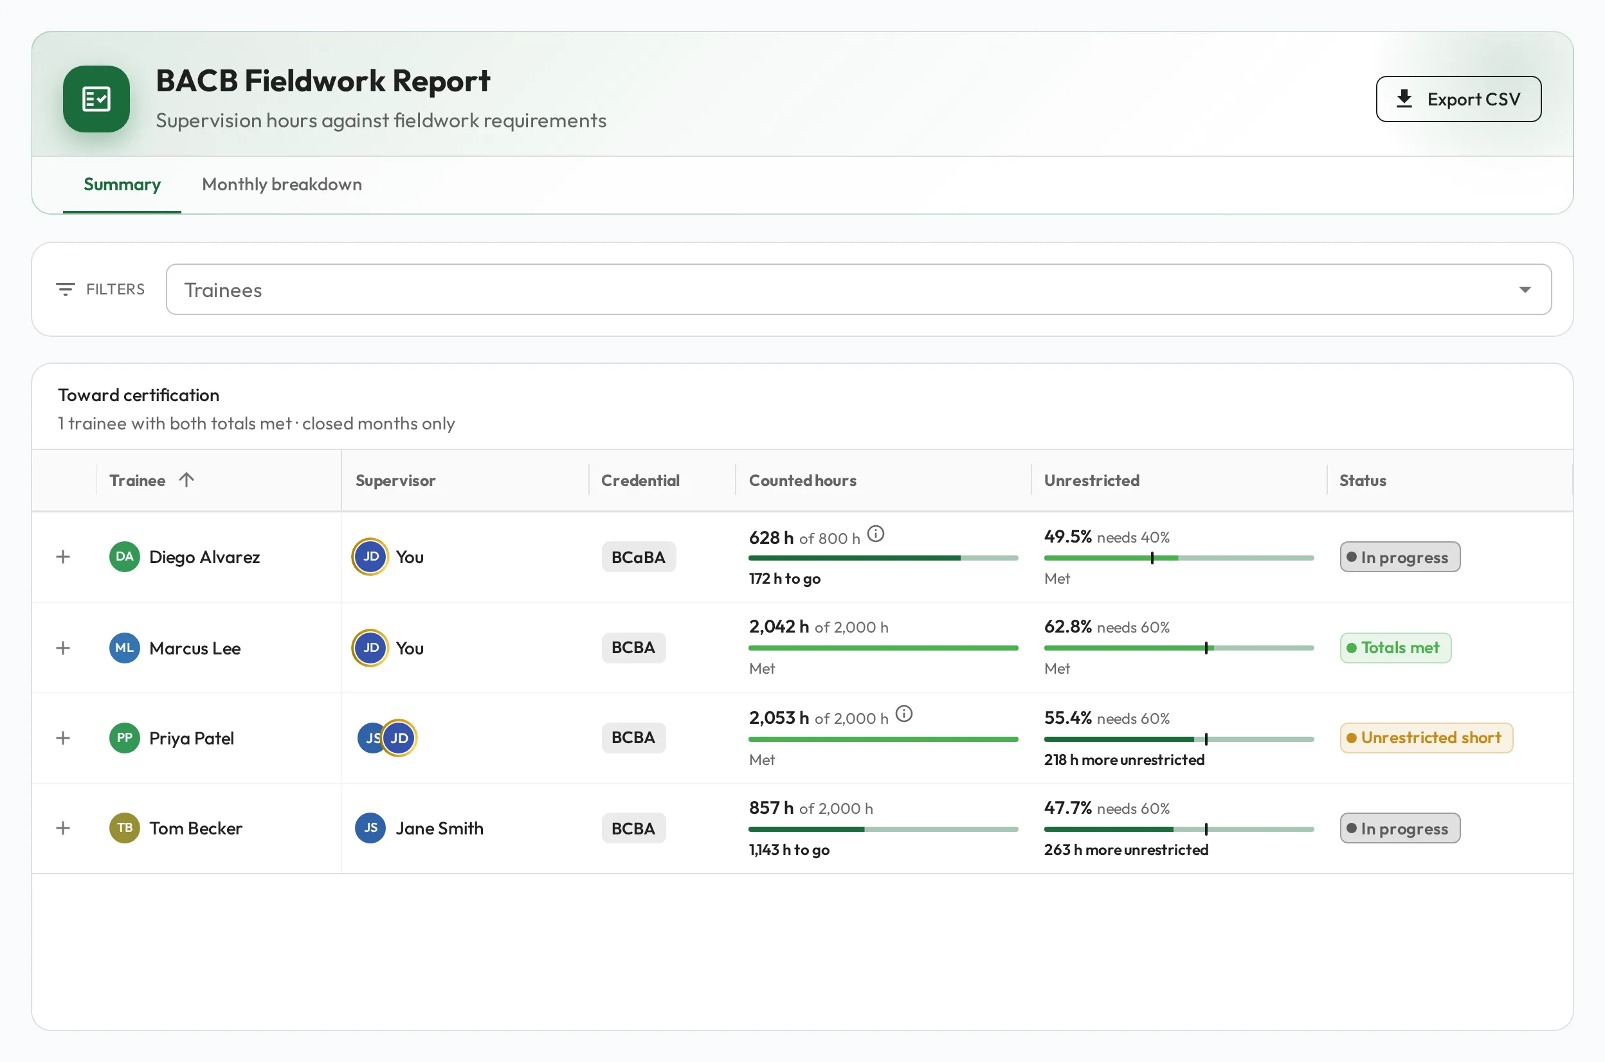
Task: Expand the Diego Alvarez row
Action: 63,557
